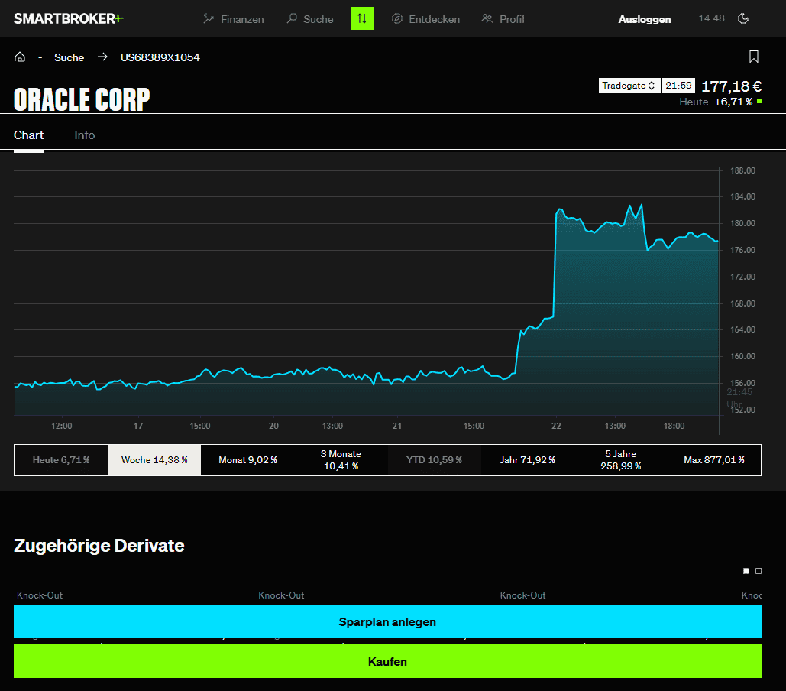Select the Monat 9,02 % range
The height and width of the screenshot is (691, 786).
coord(247,460)
